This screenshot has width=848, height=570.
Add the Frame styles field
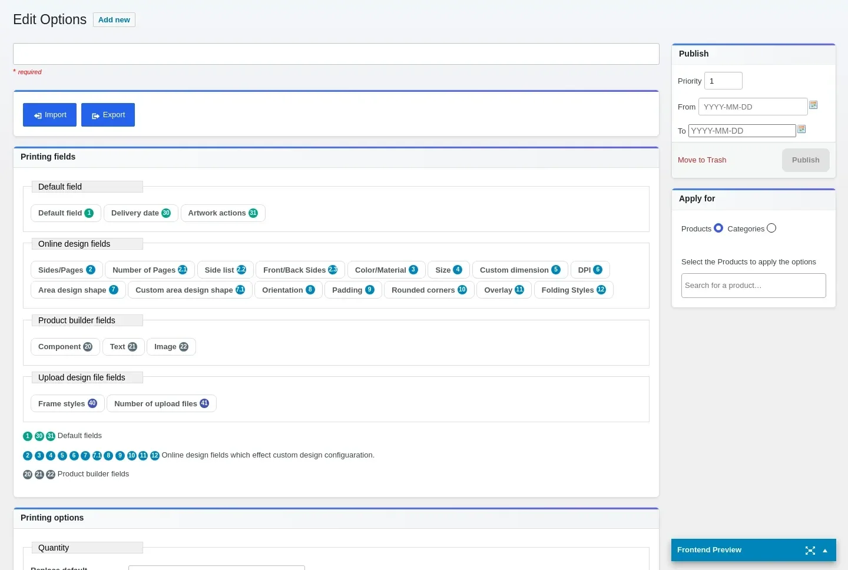pos(68,404)
